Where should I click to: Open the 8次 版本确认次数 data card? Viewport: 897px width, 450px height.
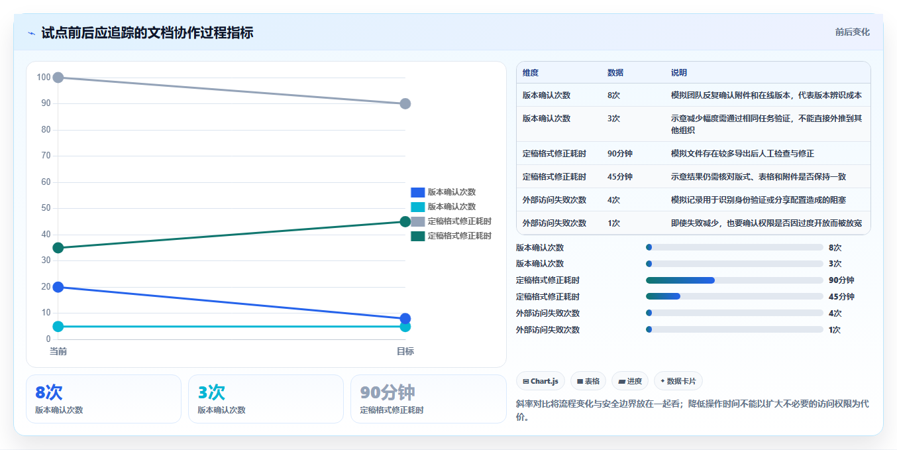tap(103, 399)
